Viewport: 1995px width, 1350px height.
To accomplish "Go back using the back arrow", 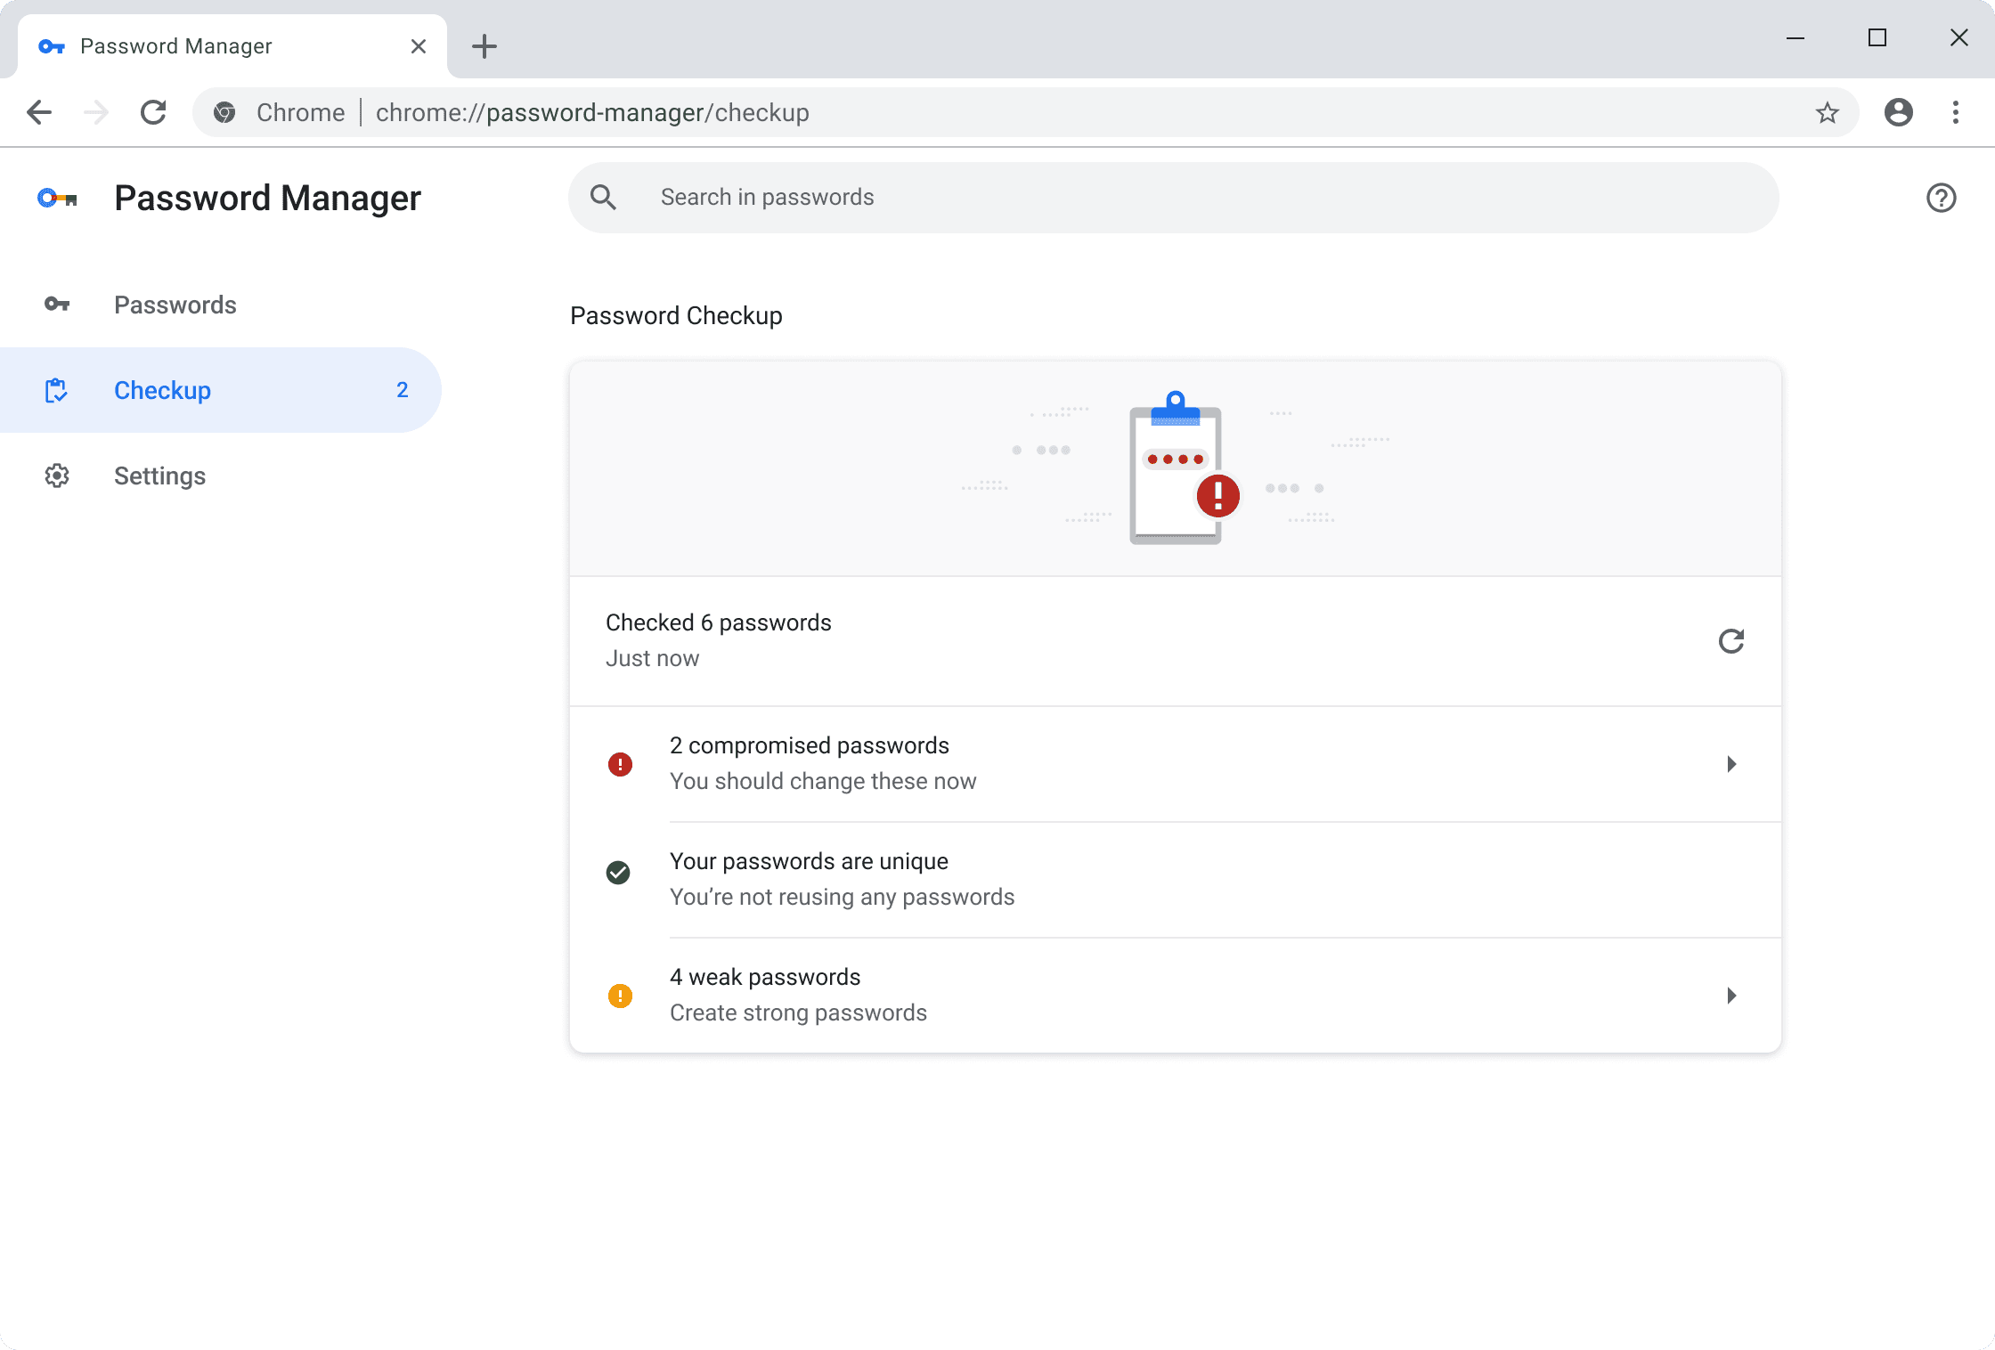I will click(39, 113).
